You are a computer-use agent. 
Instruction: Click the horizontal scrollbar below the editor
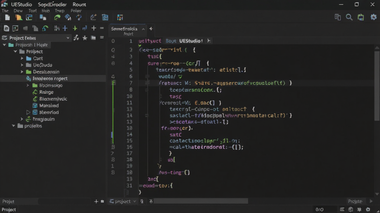(201, 201)
